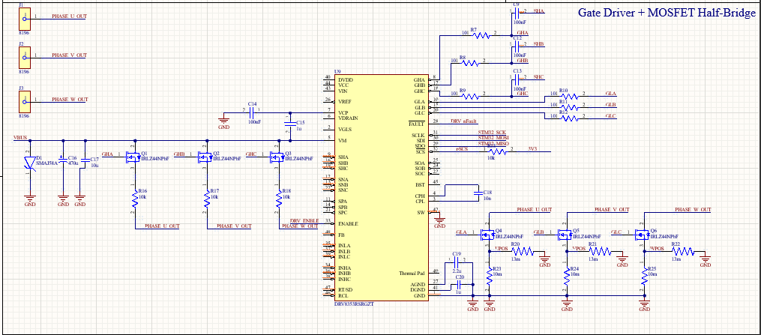Click the GLC label at Q6 gate
Viewport: 761px width, 335px height.
pos(616,232)
